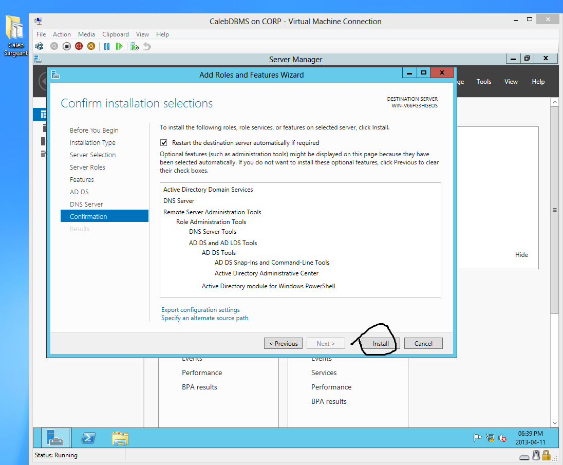Click the Snapshot toolbar icon

135,46
